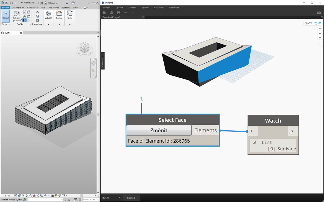Click the Revit ViewCube

click(84, 48)
